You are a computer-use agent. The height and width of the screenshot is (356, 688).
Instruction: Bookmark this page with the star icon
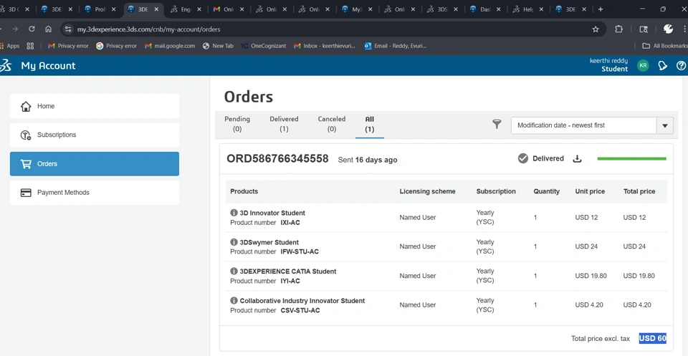click(596, 29)
